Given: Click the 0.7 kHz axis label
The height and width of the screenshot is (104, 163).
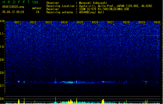Looking at the screenshot, I should [2, 86].
